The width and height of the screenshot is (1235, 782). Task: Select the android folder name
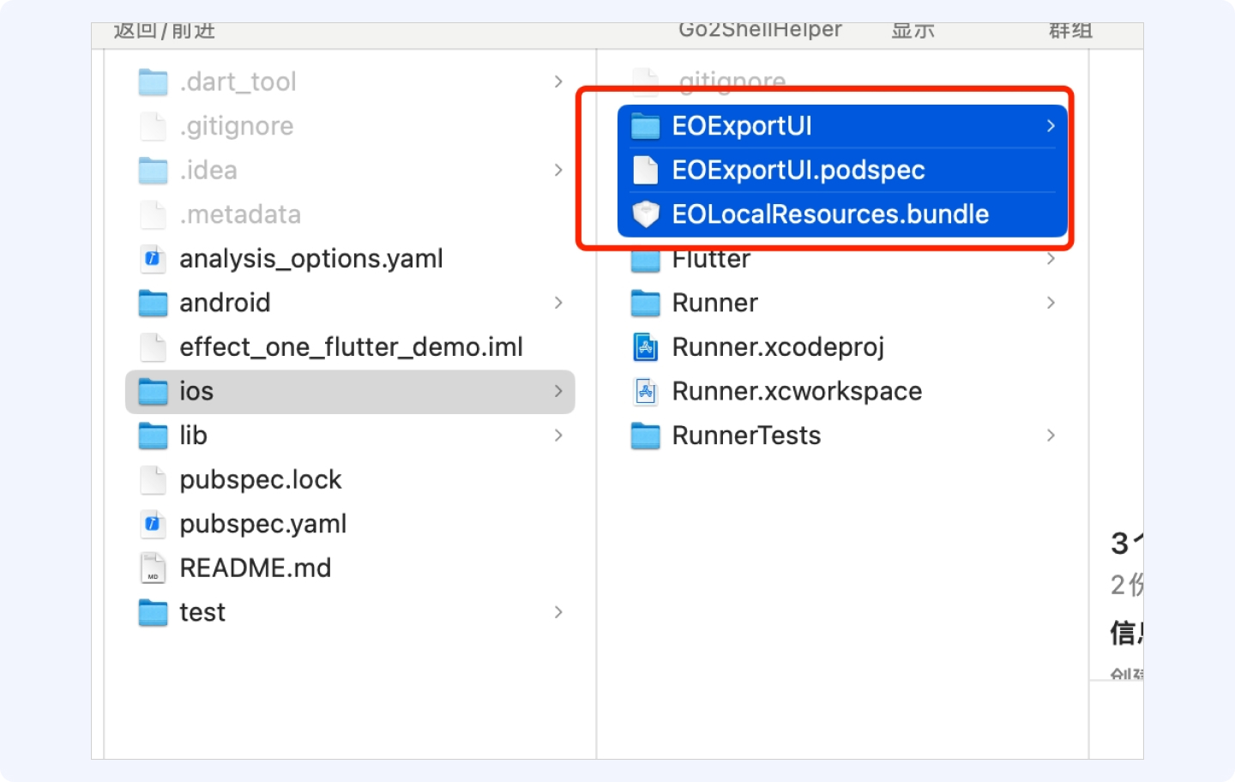pyautogui.click(x=226, y=303)
